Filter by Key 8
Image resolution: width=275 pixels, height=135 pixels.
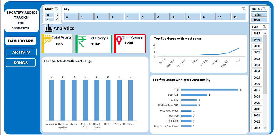click(193, 17)
